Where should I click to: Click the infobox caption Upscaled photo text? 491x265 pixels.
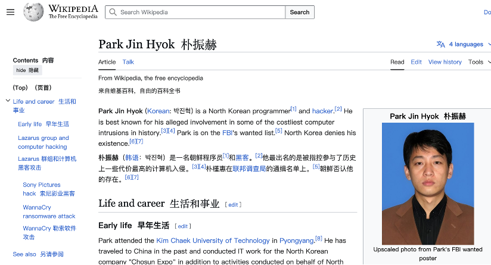tap(428, 254)
